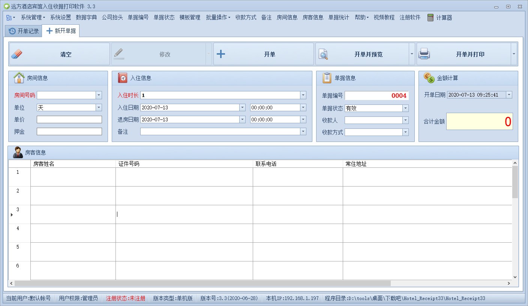Open 模板管理 from menu bar
The width and height of the screenshot is (528, 306).
pyautogui.click(x=190, y=18)
